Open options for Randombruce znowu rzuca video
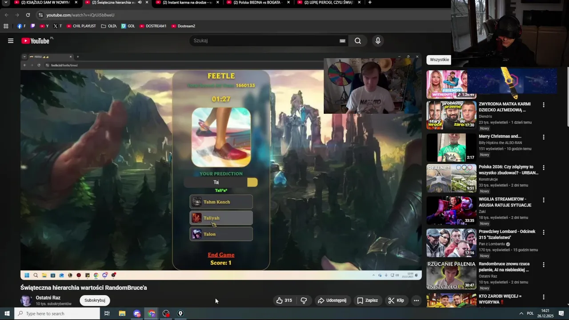Image resolution: width=569 pixels, height=320 pixels. 543,265
